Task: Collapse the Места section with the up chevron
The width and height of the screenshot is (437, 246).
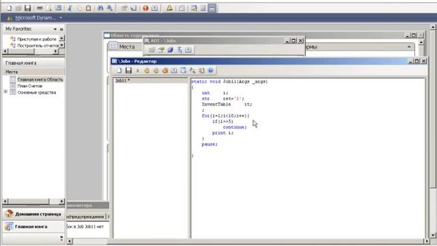Action: coord(409,47)
